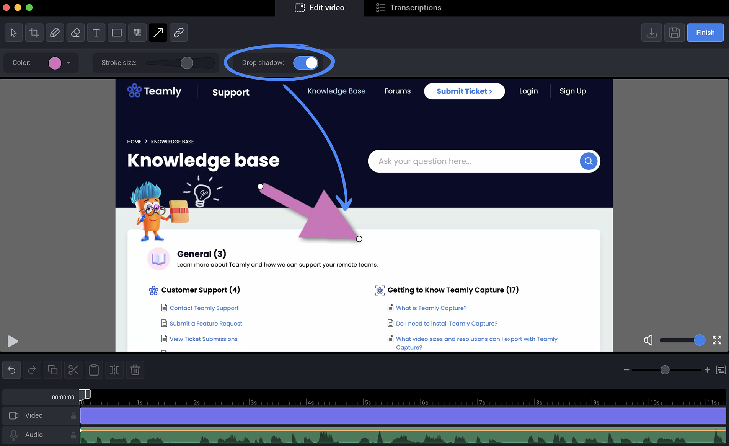729x446 pixels.
Task: Click the Copy clip icon
Action: click(52, 370)
